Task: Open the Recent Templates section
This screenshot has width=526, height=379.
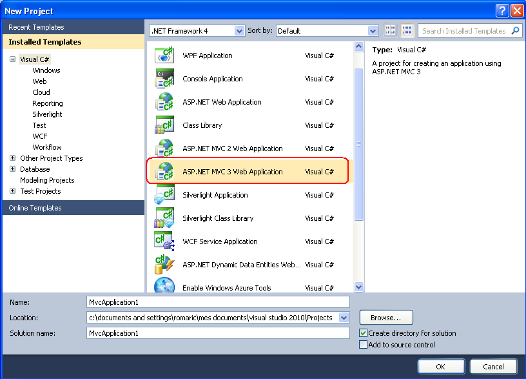Action: pos(37,27)
